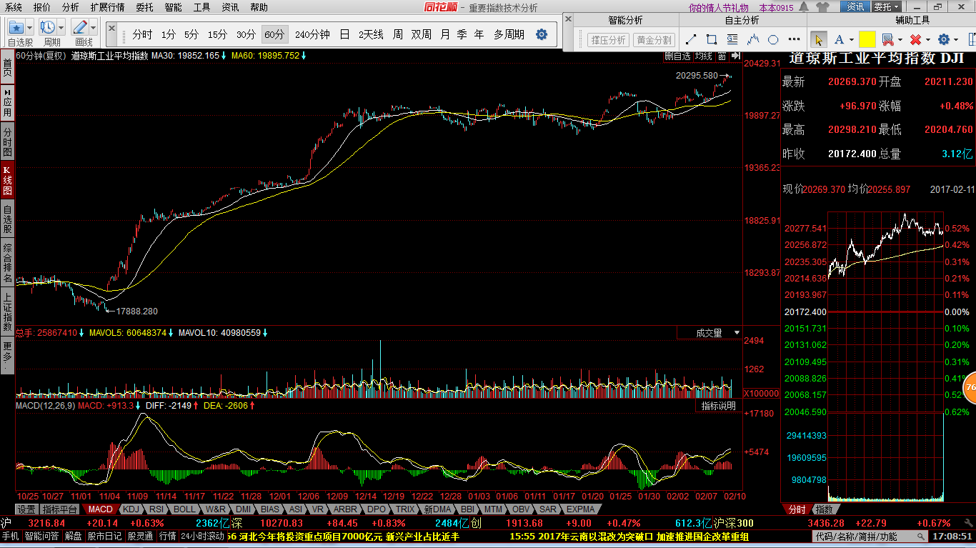Click the 黄金分割 button
Image resolution: width=976 pixels, height=548 pixels.
pos(654,40)
